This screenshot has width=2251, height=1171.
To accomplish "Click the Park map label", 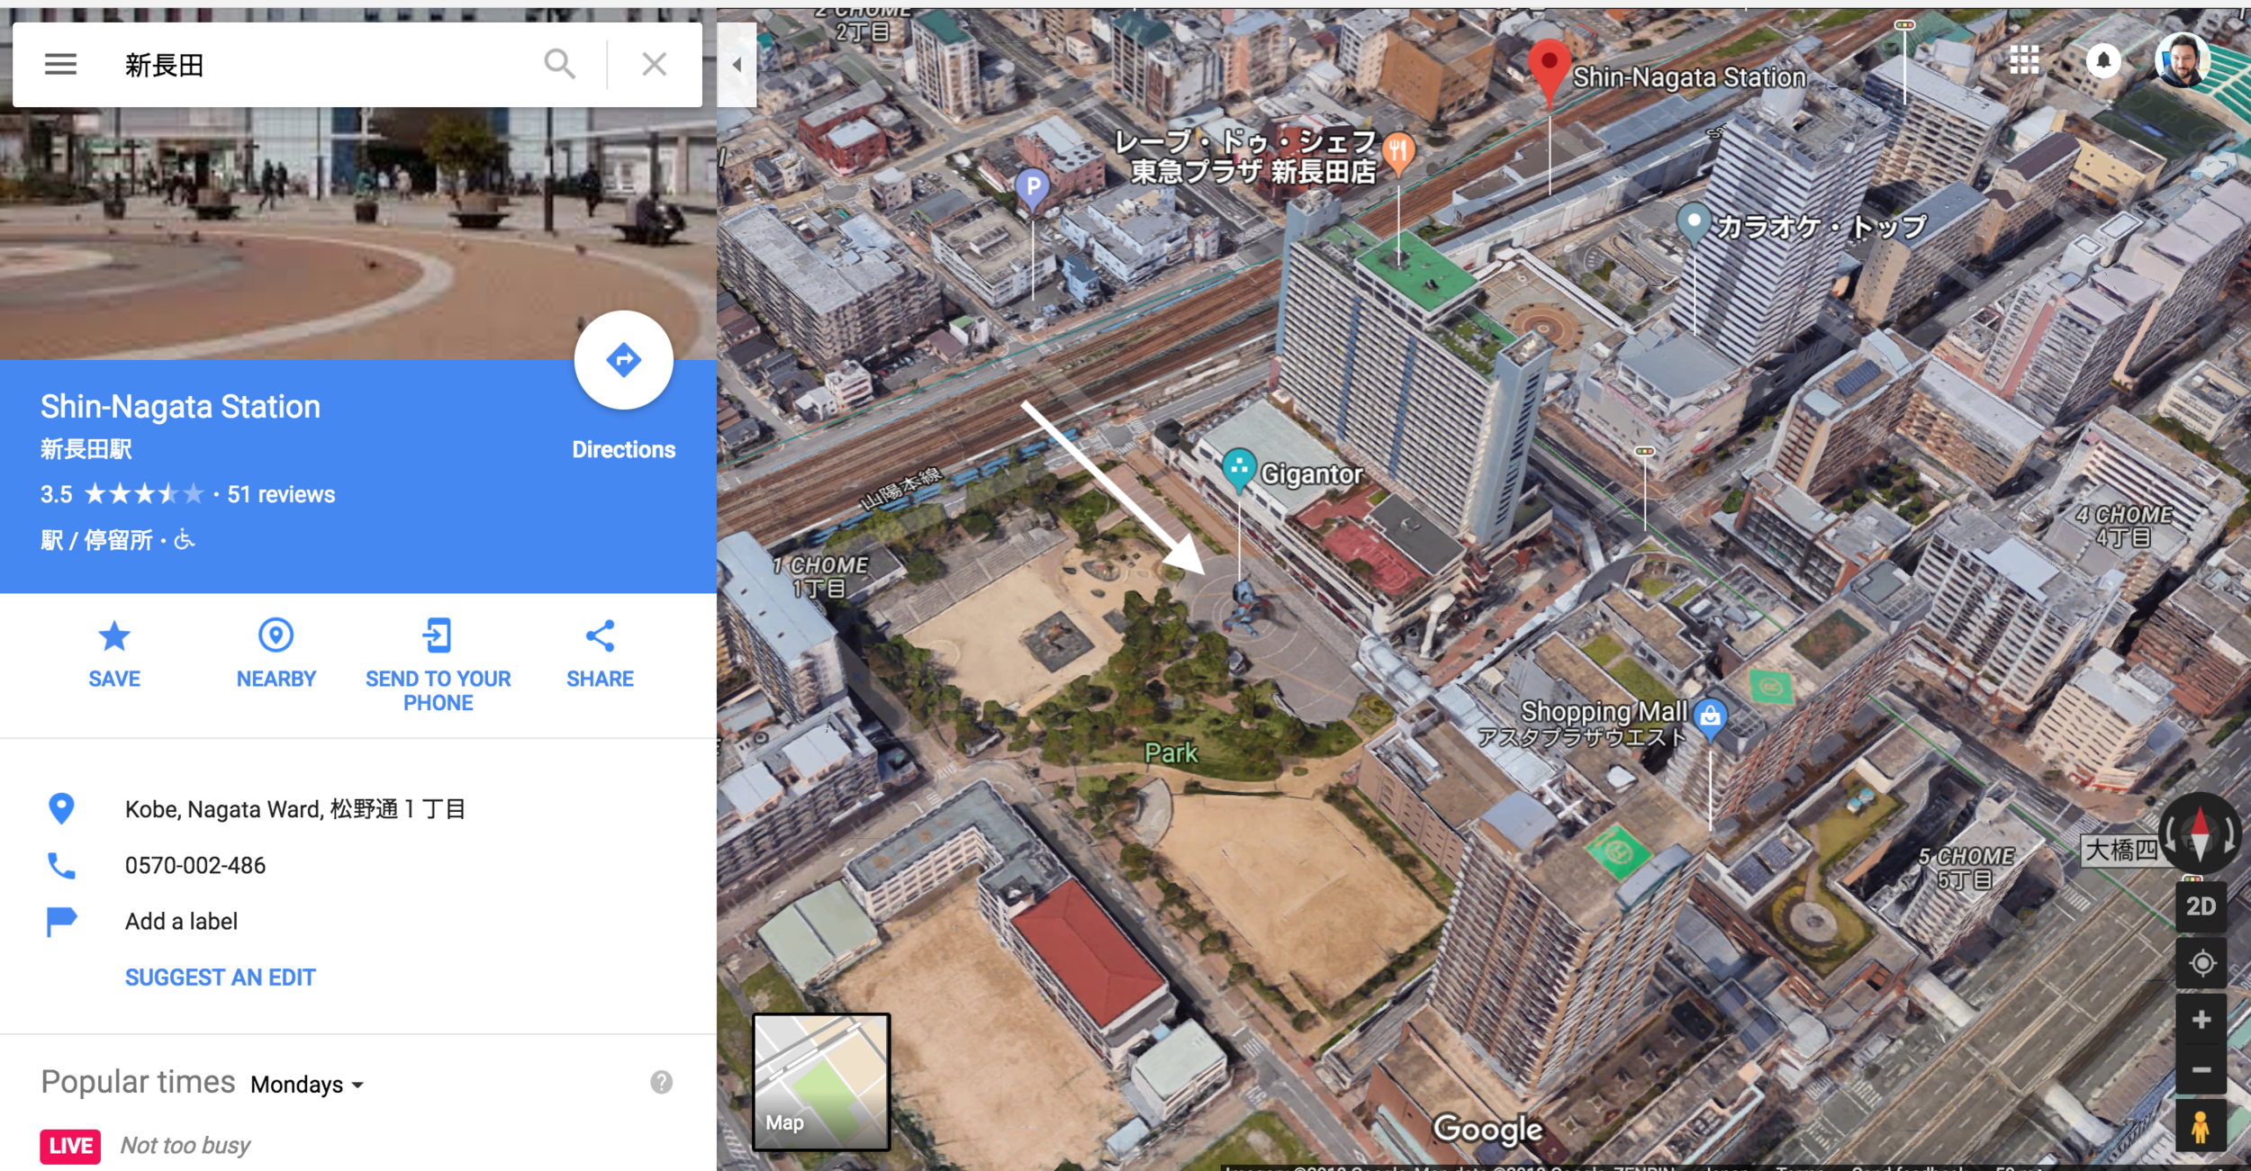I will coord(1171,752).
